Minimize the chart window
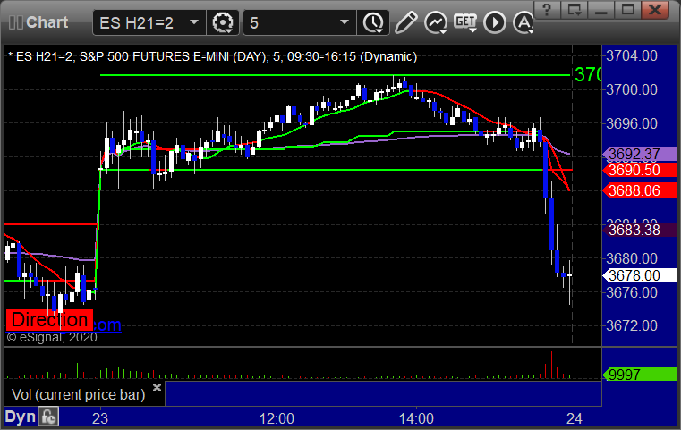 (x=601, y=10)
